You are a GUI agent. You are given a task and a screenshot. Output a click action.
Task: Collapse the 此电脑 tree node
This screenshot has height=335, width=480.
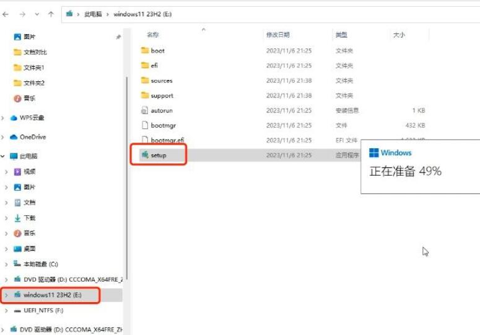(x=2, y=156)
